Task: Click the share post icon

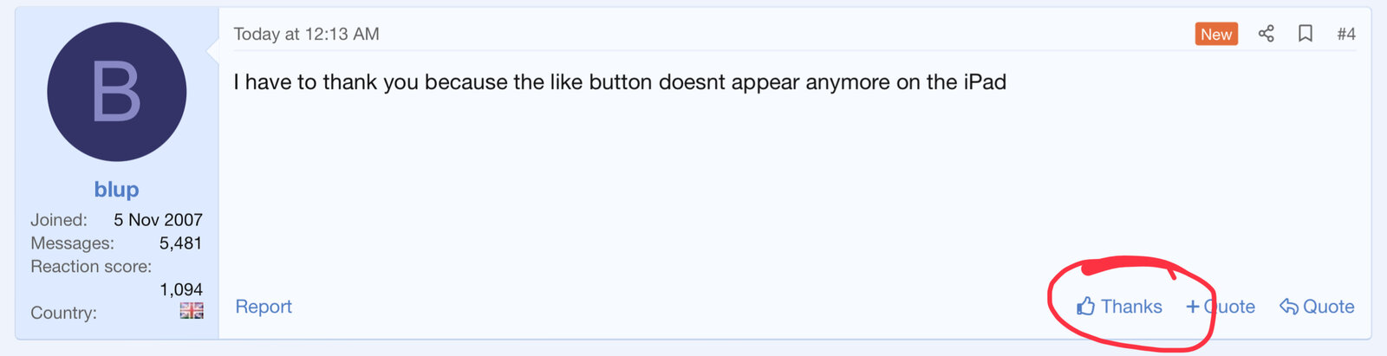Action: point(1266,34)
